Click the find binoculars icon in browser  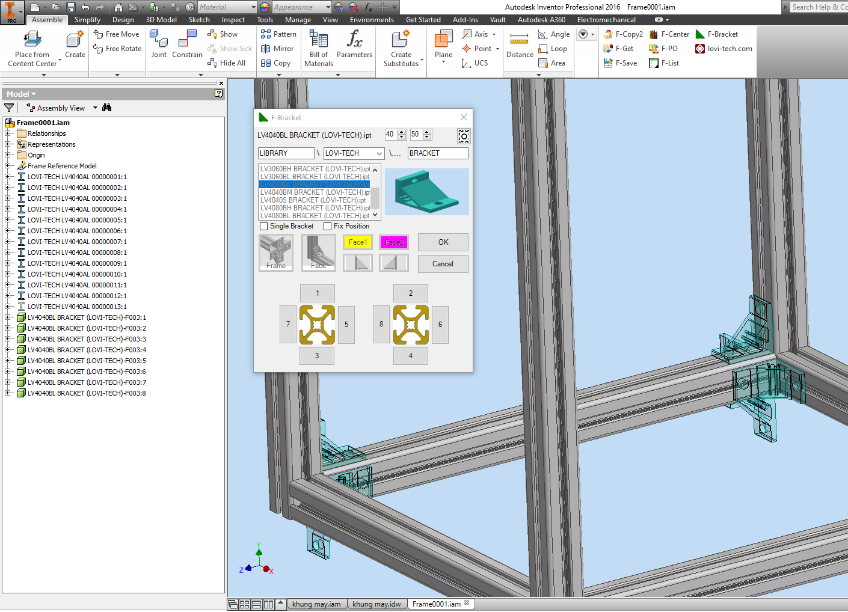coord(107,108)
